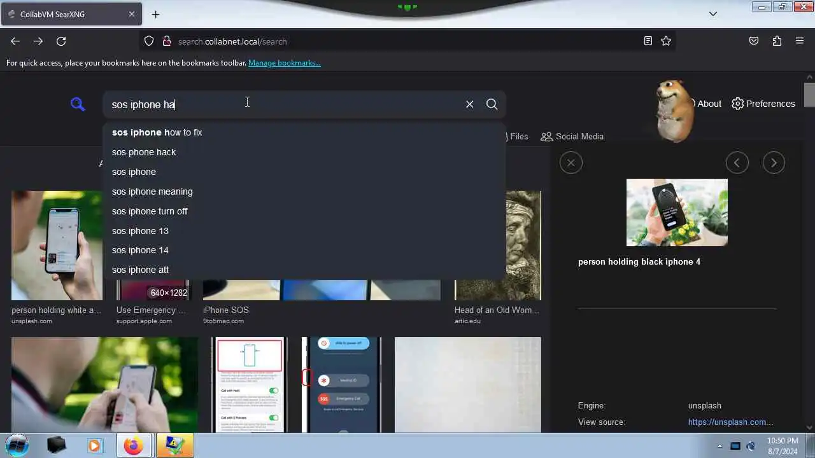The width and height of the screenshot is (815, 458).
Task: Choose the plain 'sos iphone' suggestion
Action: (304, 172)
